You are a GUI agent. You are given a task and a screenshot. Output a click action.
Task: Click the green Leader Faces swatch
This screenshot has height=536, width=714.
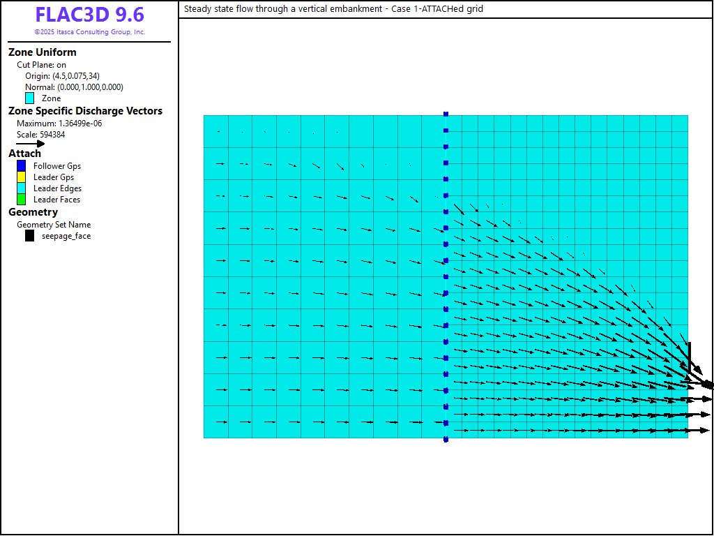tap(21, 200)
